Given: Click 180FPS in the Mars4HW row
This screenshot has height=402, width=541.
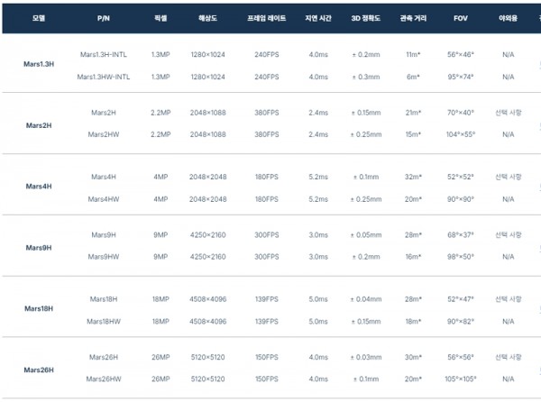Looking at the screenshot, I should pos(266,199).
